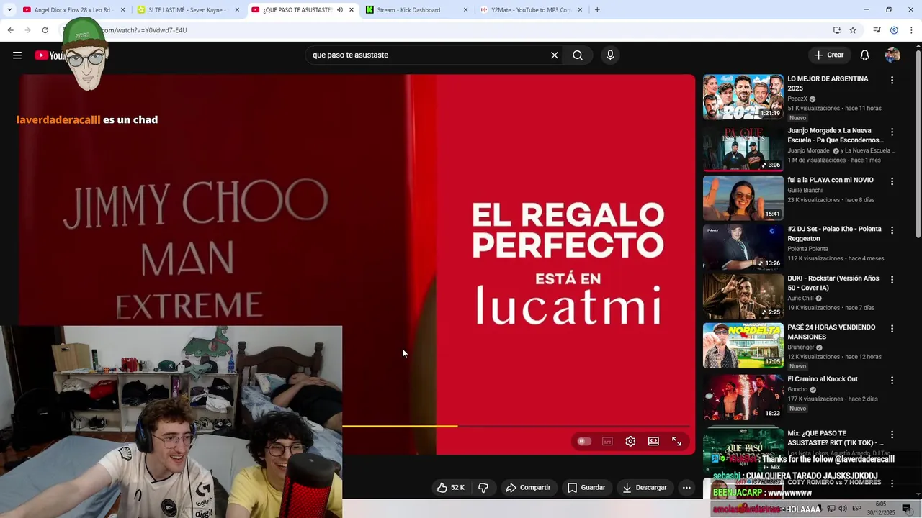Click the page vertical scrollbar
This screenshot has width=922, height=518.
[918, 144]
